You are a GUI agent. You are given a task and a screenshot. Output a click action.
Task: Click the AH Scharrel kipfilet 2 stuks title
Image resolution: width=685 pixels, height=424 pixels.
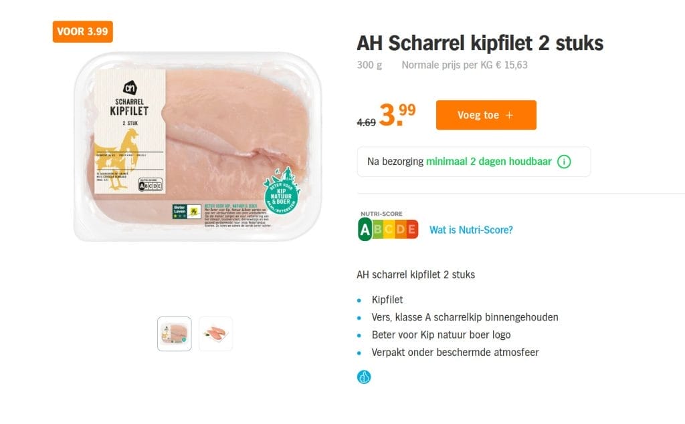pyautogui.click(x=480, y=43)
